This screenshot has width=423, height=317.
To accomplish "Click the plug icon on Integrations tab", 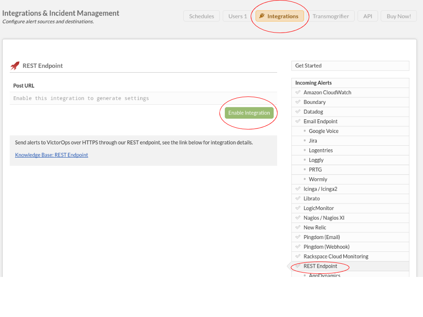I will click(x=262, y=16).
